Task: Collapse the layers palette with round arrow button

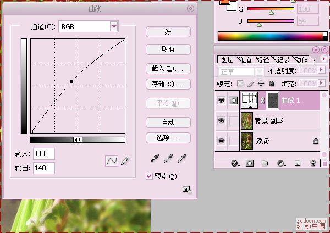Action: click(316, 50)
